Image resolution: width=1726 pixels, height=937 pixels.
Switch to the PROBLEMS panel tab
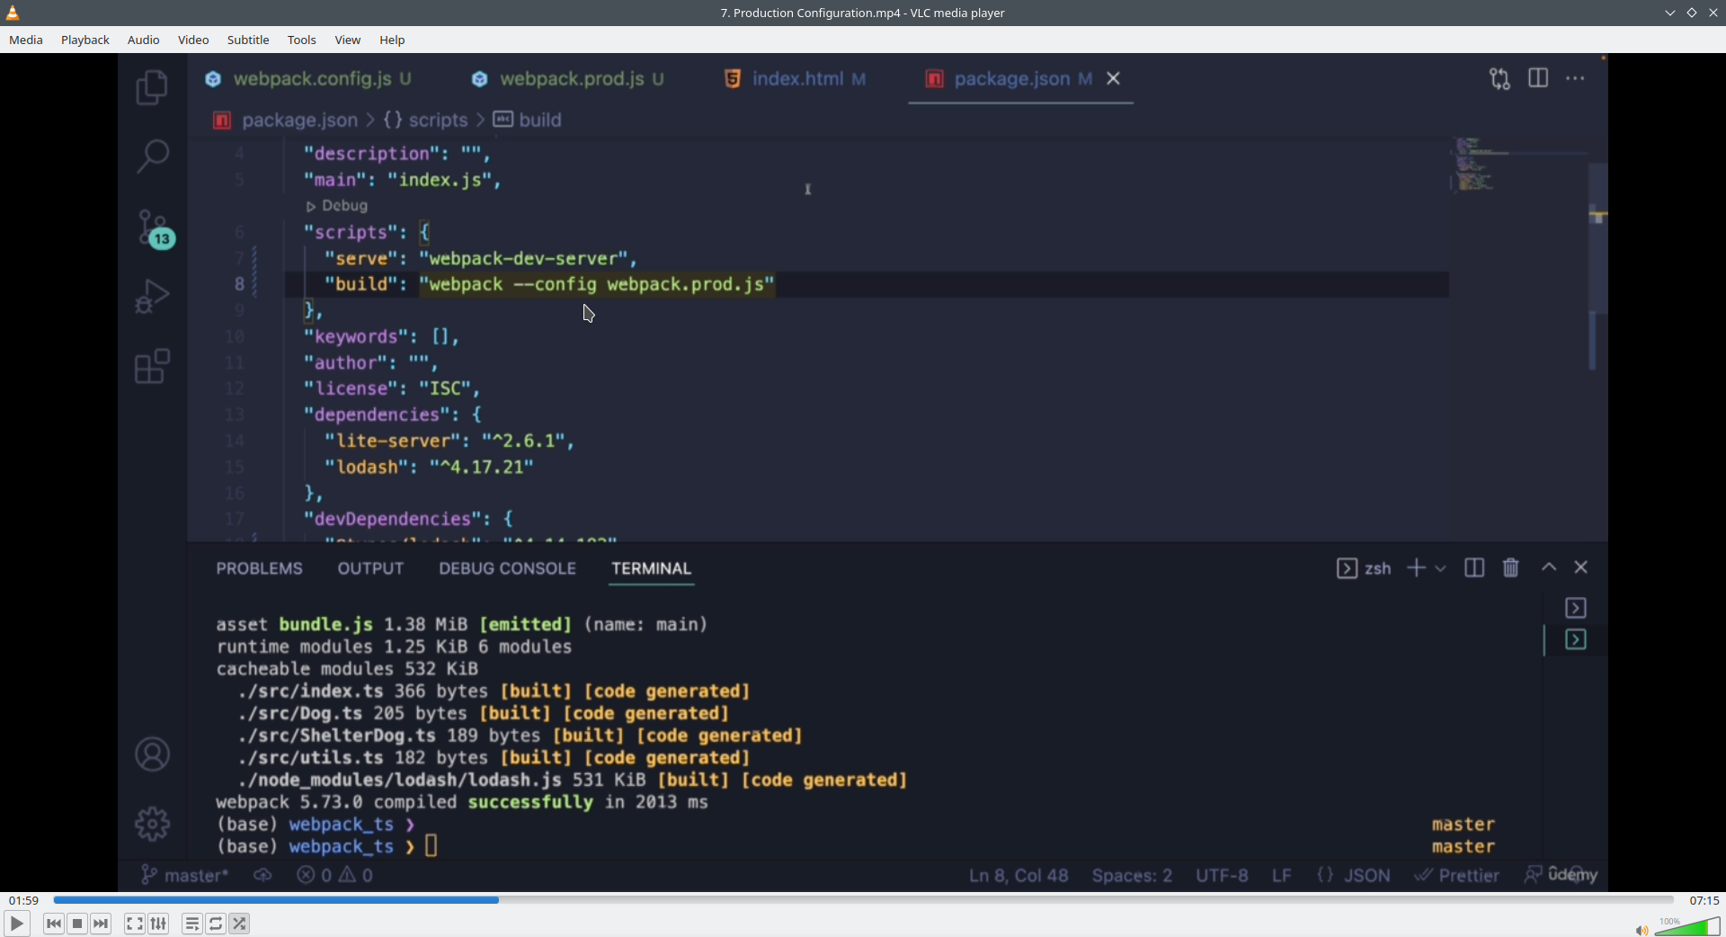[260, 568]
